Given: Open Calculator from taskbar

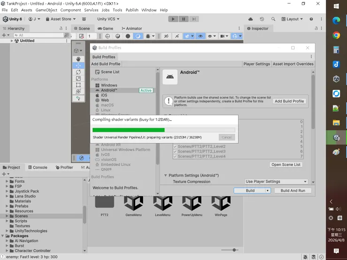Looking at the screenshot, I should point(336,50).
